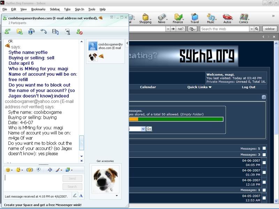Open the display picture options arrow
Viewport: 279px width, 209px height.
point(117,196)
